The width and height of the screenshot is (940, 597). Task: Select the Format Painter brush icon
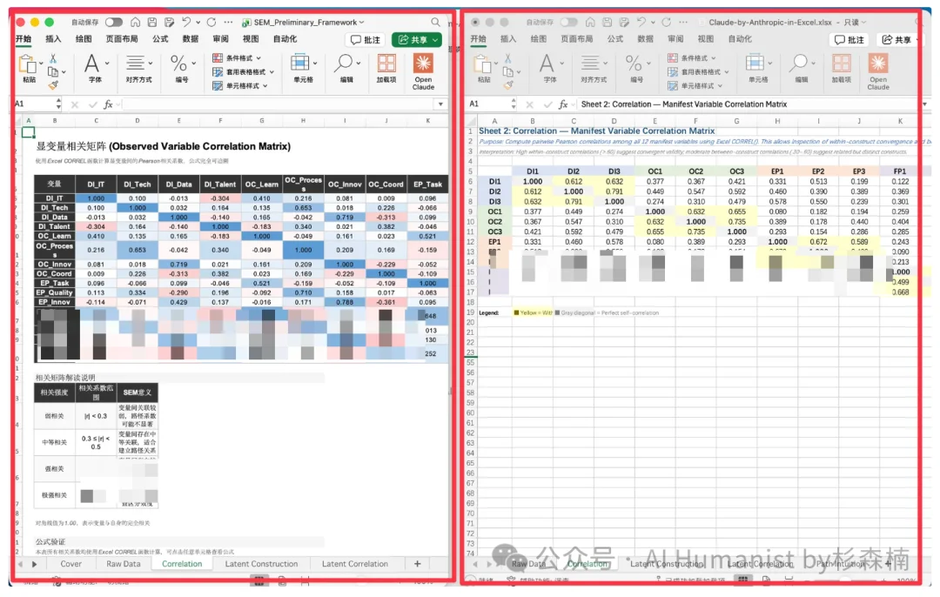[x=51, y=87]
